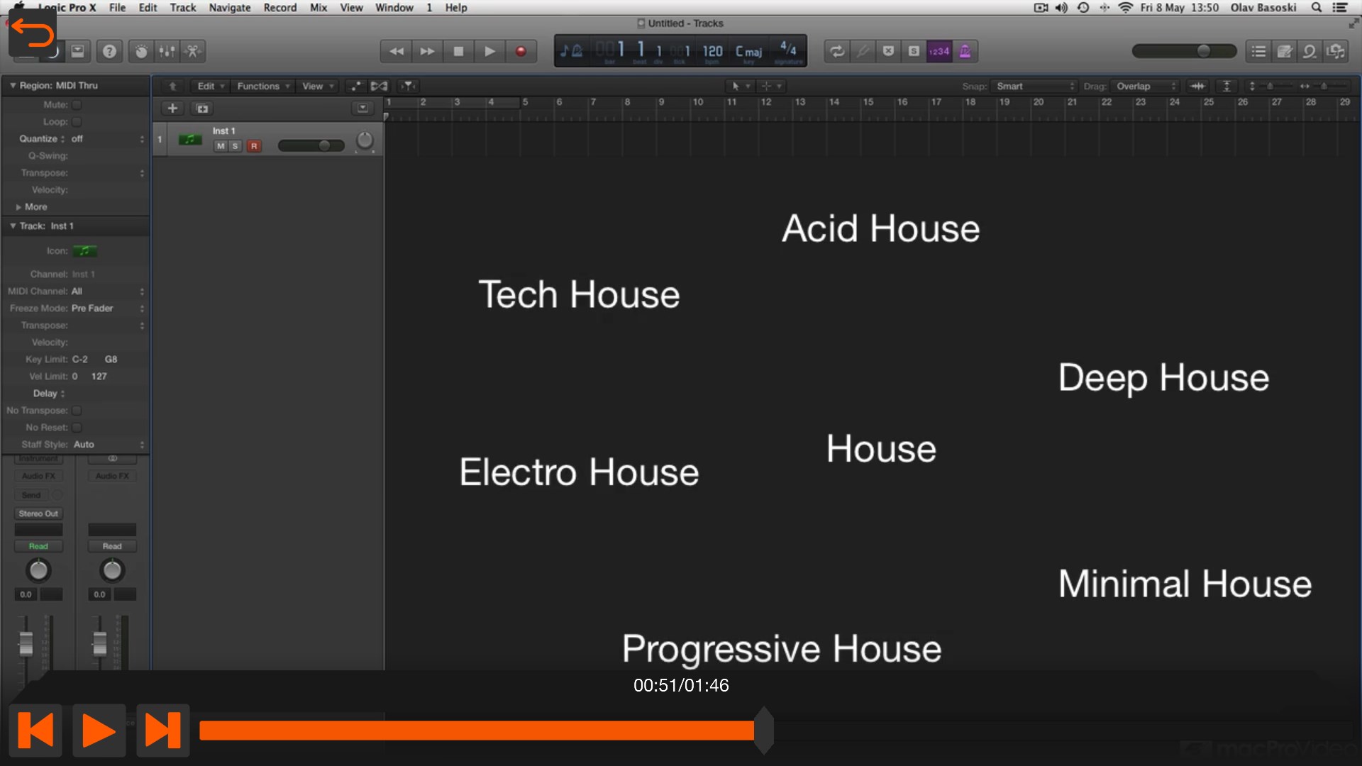Mute the Inst 1 track
The height and width of the screenshot is (766, 1362).
(221, 146)
